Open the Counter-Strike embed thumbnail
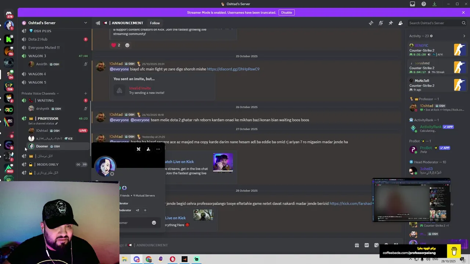Viewport: 470px width, 264px height. [x=203, y=215]
